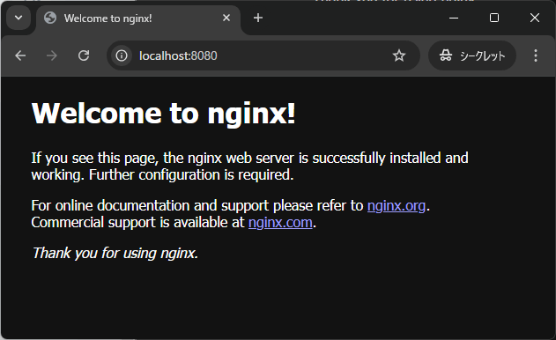
Task: Open the nginx.com link
Action: tap(280, 223)
